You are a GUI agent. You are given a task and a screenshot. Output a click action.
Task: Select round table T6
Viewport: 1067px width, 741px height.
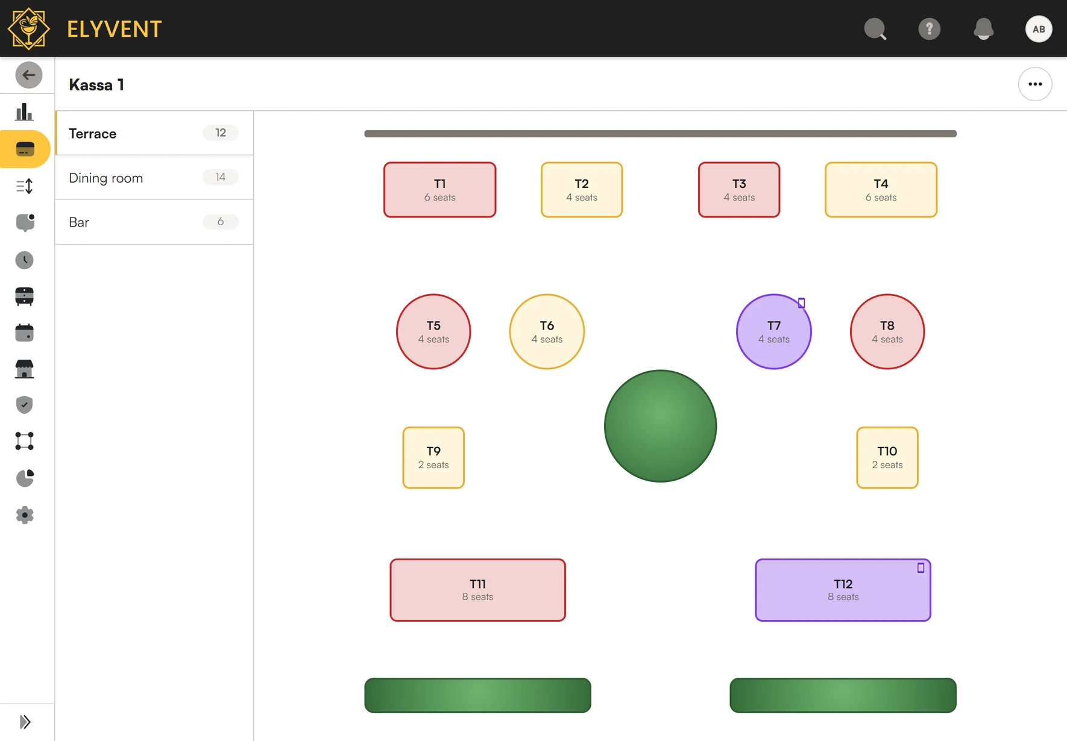[x=547, y=331]
